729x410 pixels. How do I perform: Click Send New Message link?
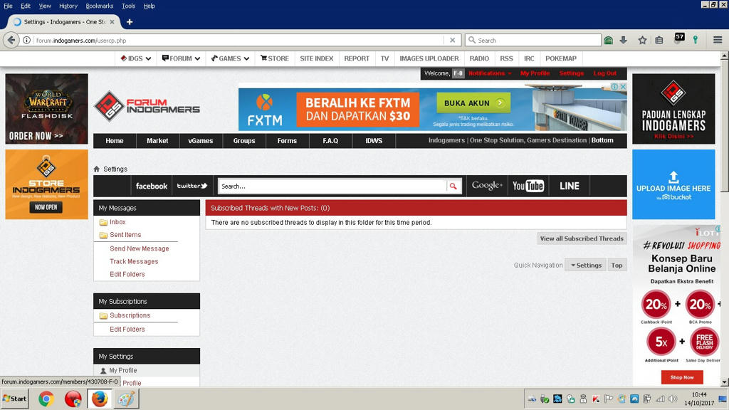coord(140,248)
